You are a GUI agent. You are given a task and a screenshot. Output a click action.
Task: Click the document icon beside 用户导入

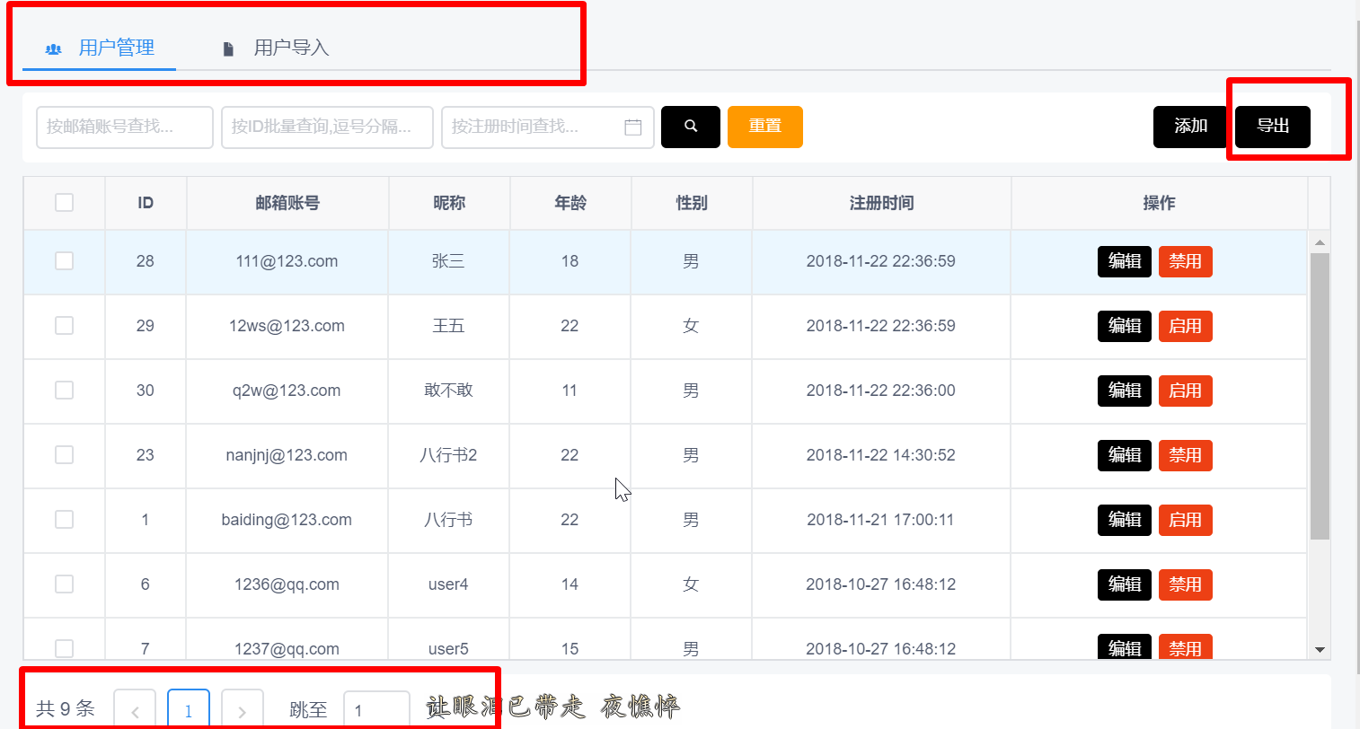[227, 48]
